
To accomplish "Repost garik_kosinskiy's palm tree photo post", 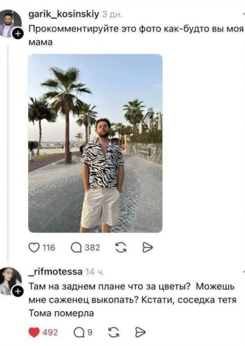I will (x=121, y=247).
